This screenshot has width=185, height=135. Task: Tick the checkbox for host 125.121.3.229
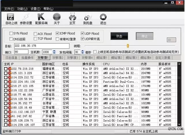pyautogui.click(x=5, y=73)
